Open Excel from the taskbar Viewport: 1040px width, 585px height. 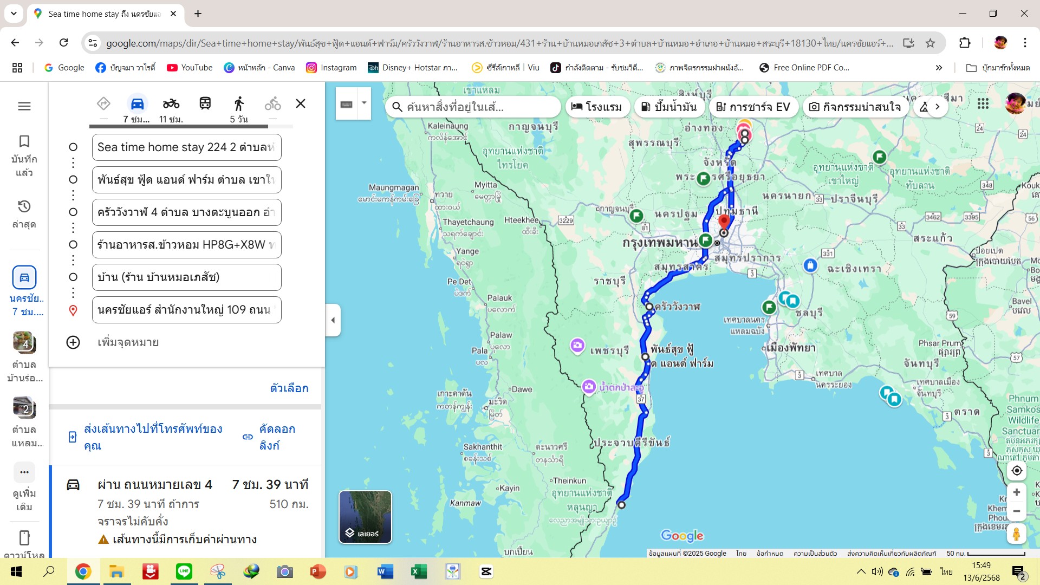click(x=419, y=571)
